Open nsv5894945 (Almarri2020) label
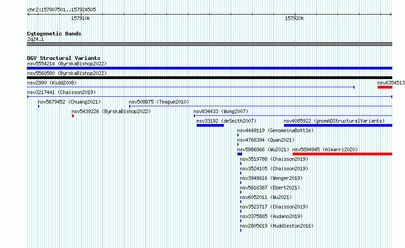Image resolution: width=405 pixels, height=248 pixels. (x=325, y=149)
